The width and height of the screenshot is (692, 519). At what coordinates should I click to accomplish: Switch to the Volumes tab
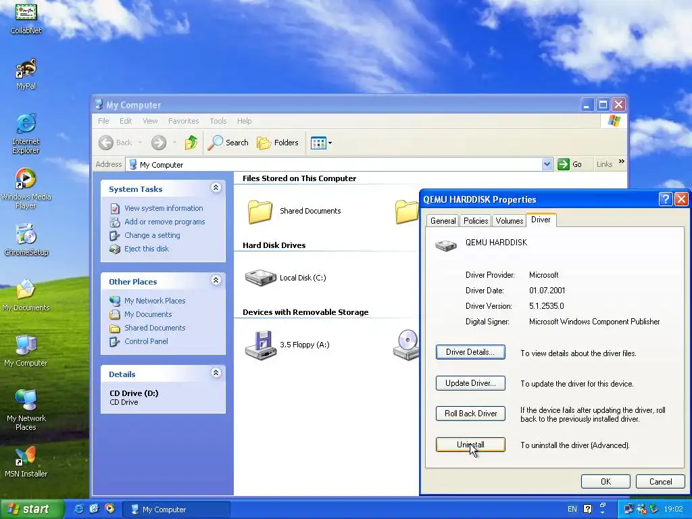(x=510, y=221)
